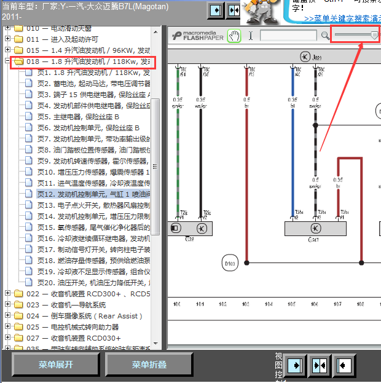
Task: Expand folder 015 1.4 升汽油发动机
Action: coord(7,50)
